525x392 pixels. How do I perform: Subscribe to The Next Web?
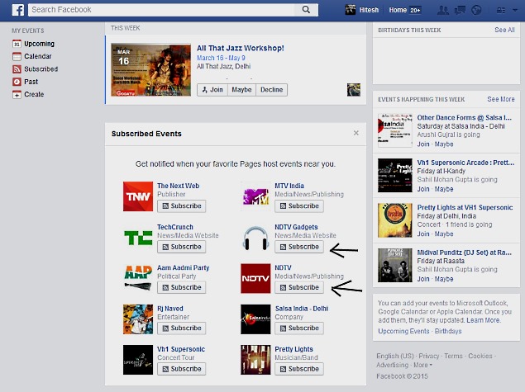(x=181, y=205)
